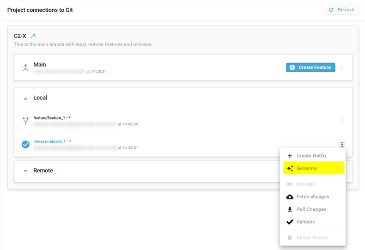Click the Create Feature button
This screenshot has width=365, height=250.
[x=311, y=67]
